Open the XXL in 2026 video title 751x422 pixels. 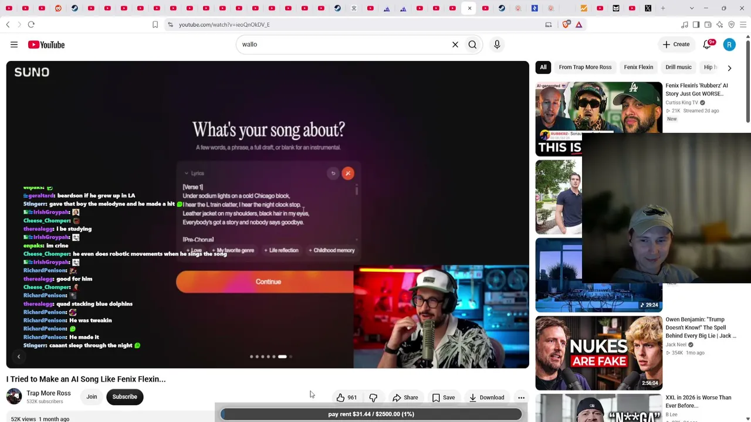tap(698, 401)
